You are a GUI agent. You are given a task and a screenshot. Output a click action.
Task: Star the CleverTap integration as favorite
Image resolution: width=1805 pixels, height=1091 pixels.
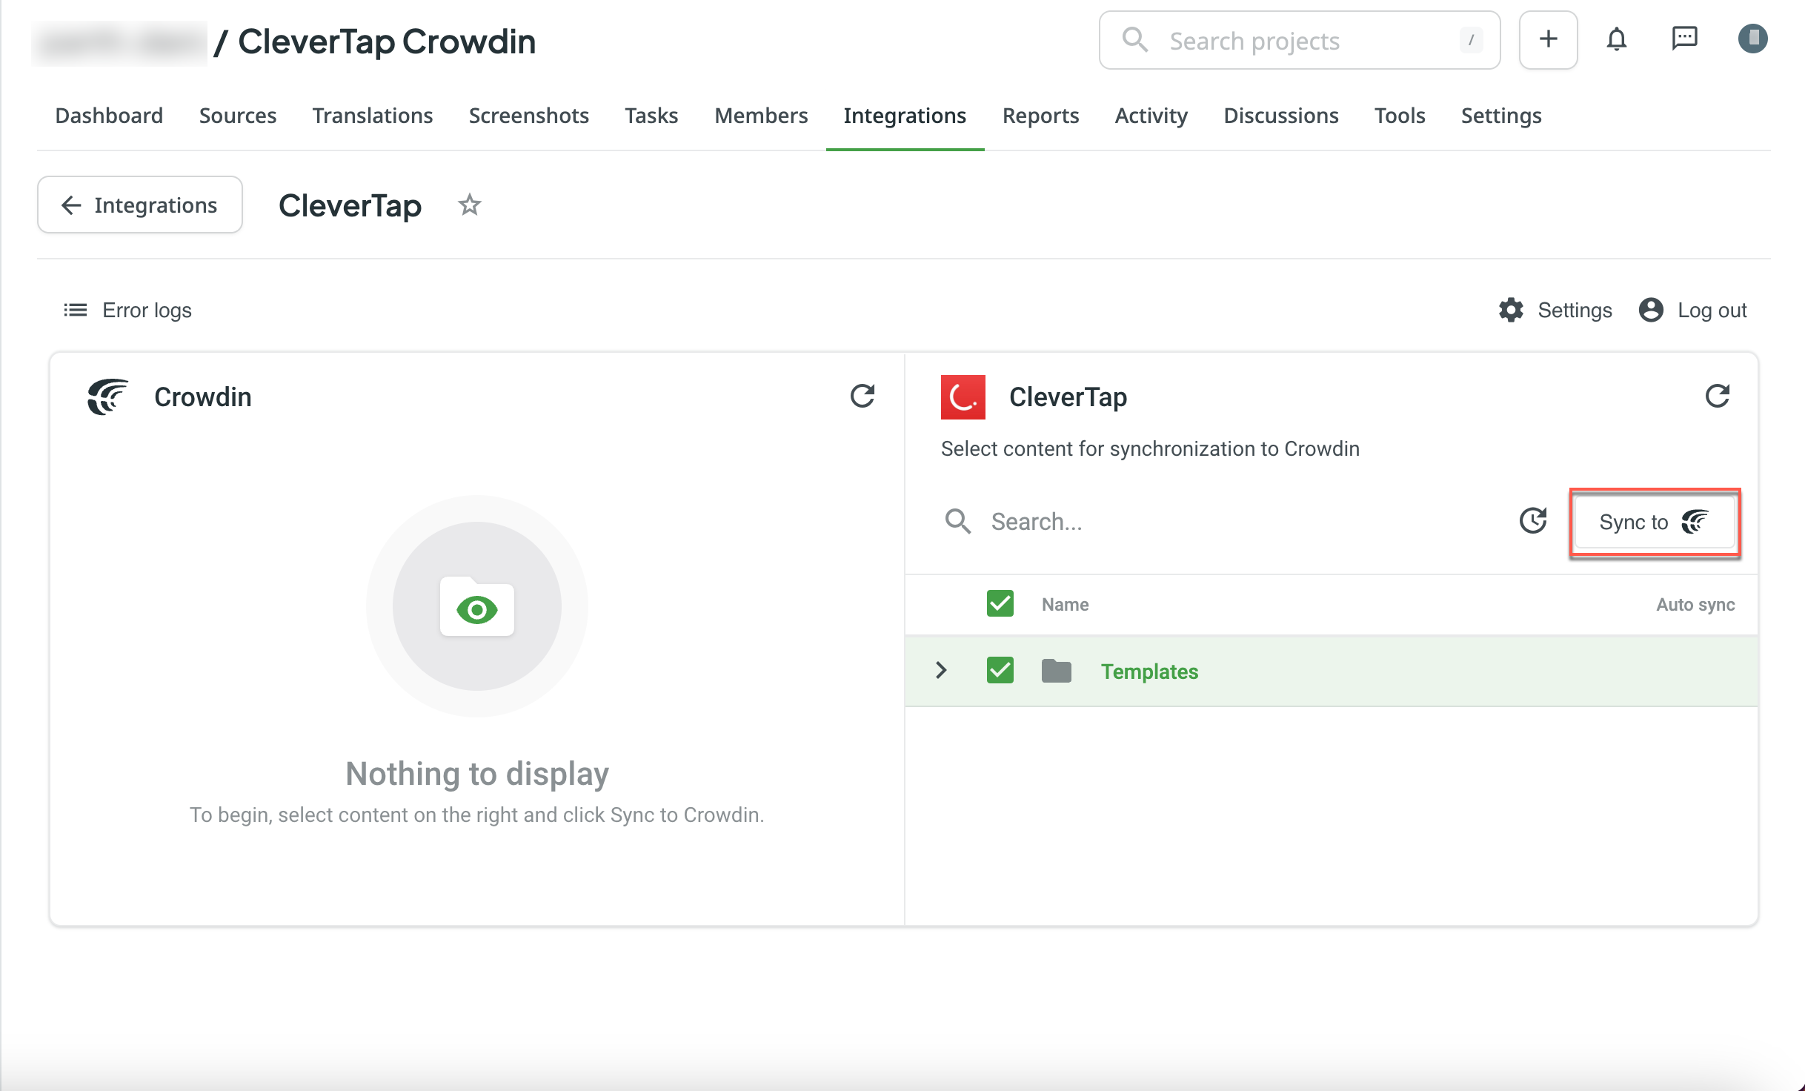(469, 205)
